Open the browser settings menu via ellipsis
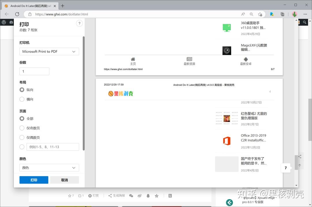 (x=305, y=14)
